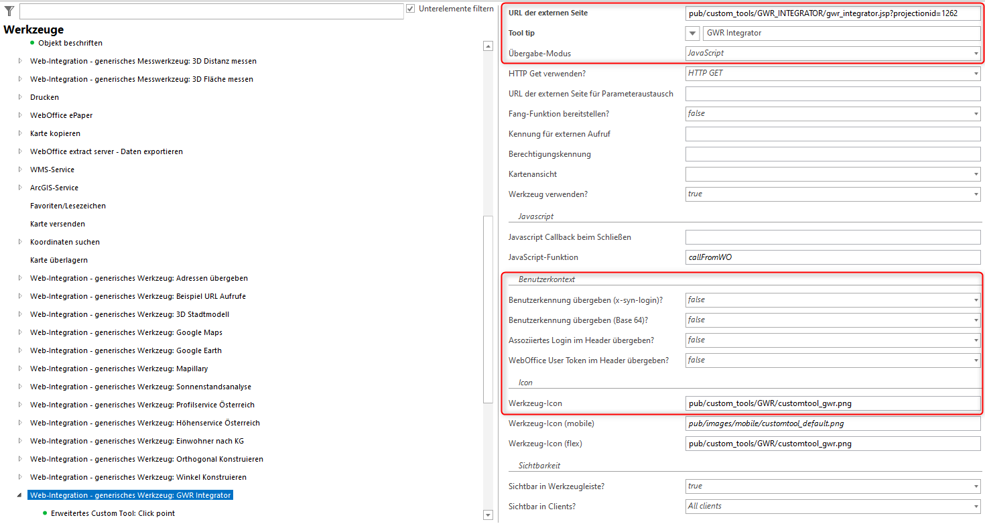Uncheck the Unterelemente filtern checkbox
985x528 pixels.
[x=409, y=8]
